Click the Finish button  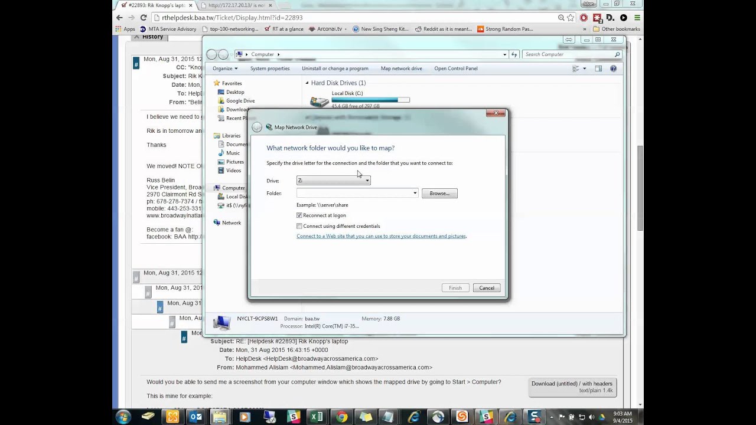(x=455, y=288)
